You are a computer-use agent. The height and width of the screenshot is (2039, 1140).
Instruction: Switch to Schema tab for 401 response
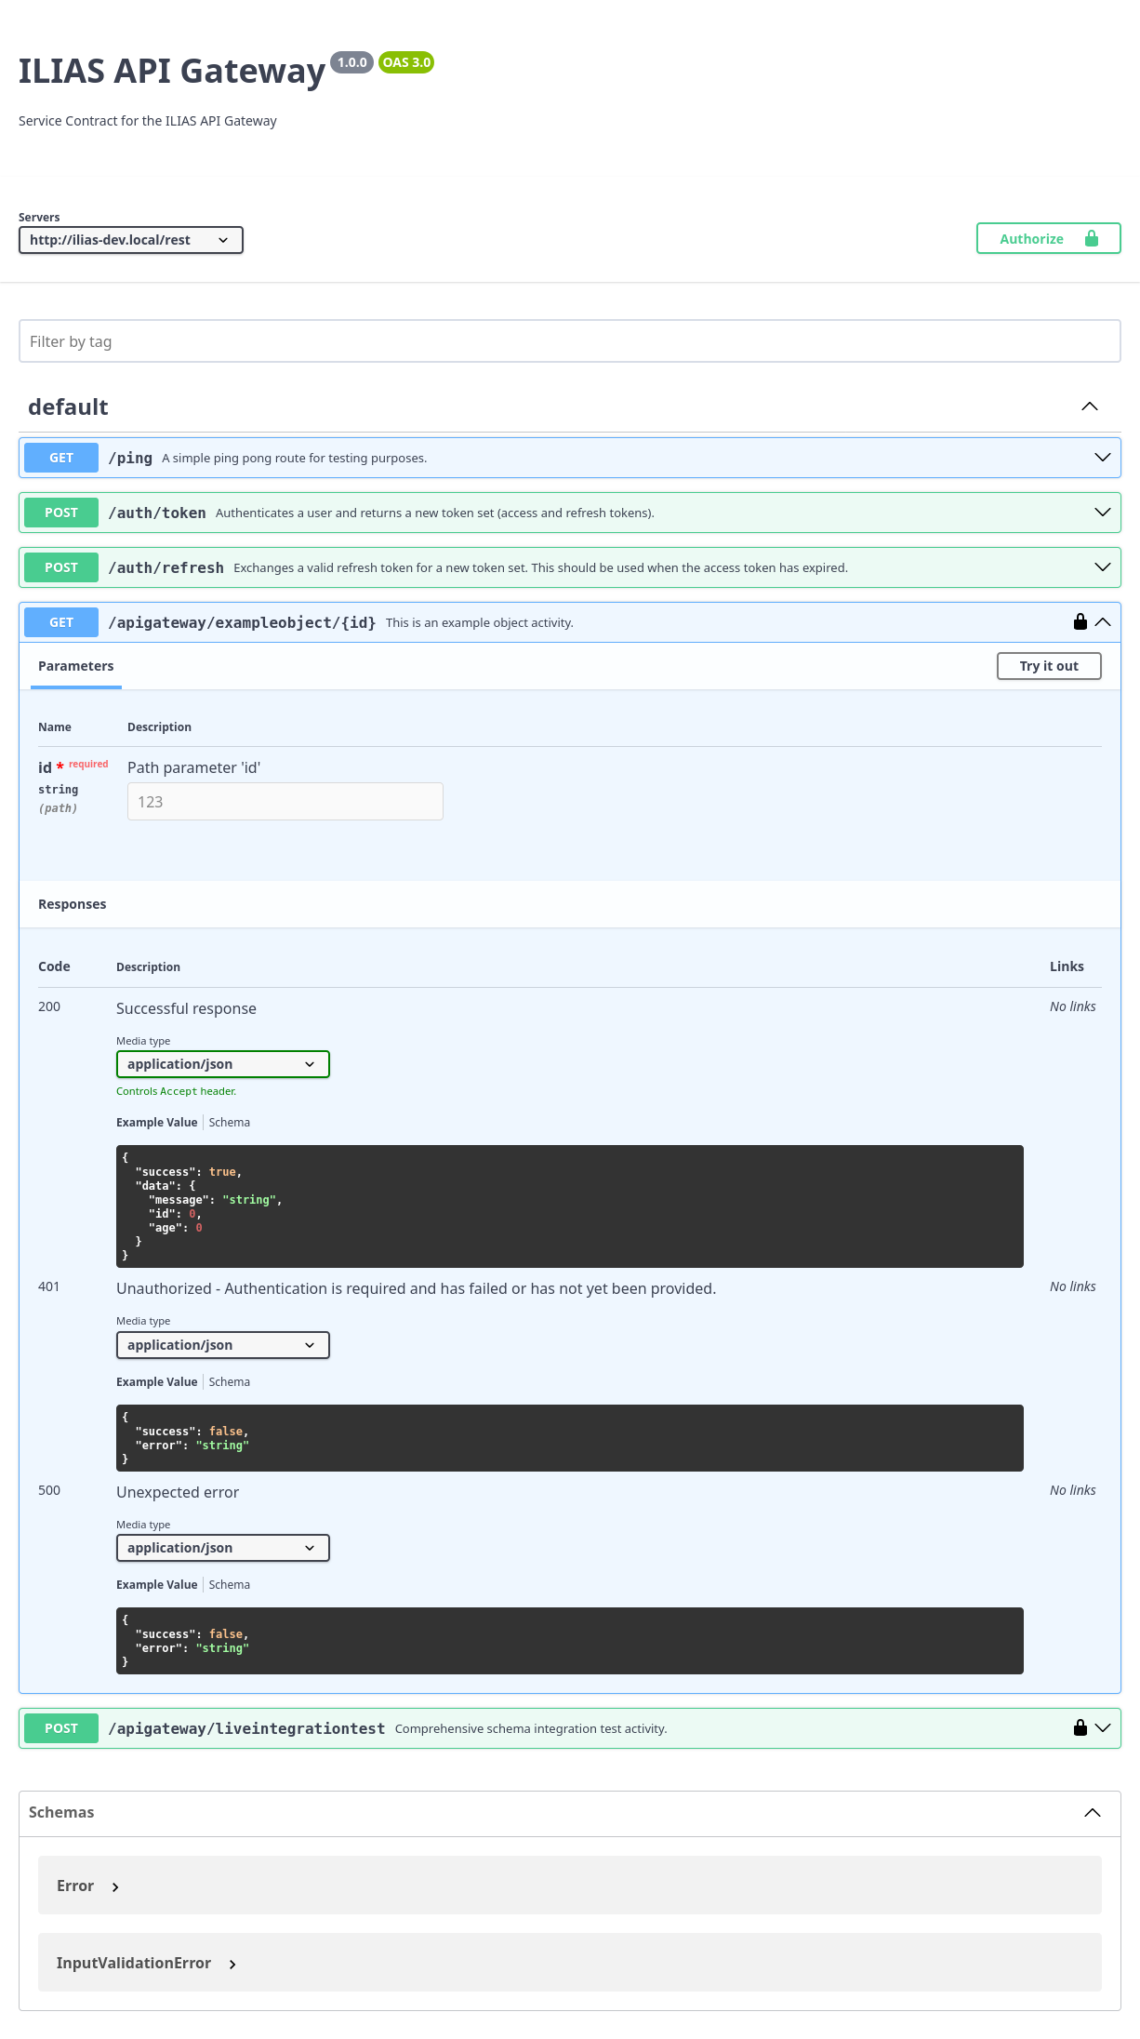click(230, 1382)
